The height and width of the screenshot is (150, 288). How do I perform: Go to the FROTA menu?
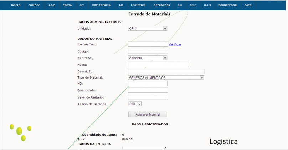coord(67,5)
